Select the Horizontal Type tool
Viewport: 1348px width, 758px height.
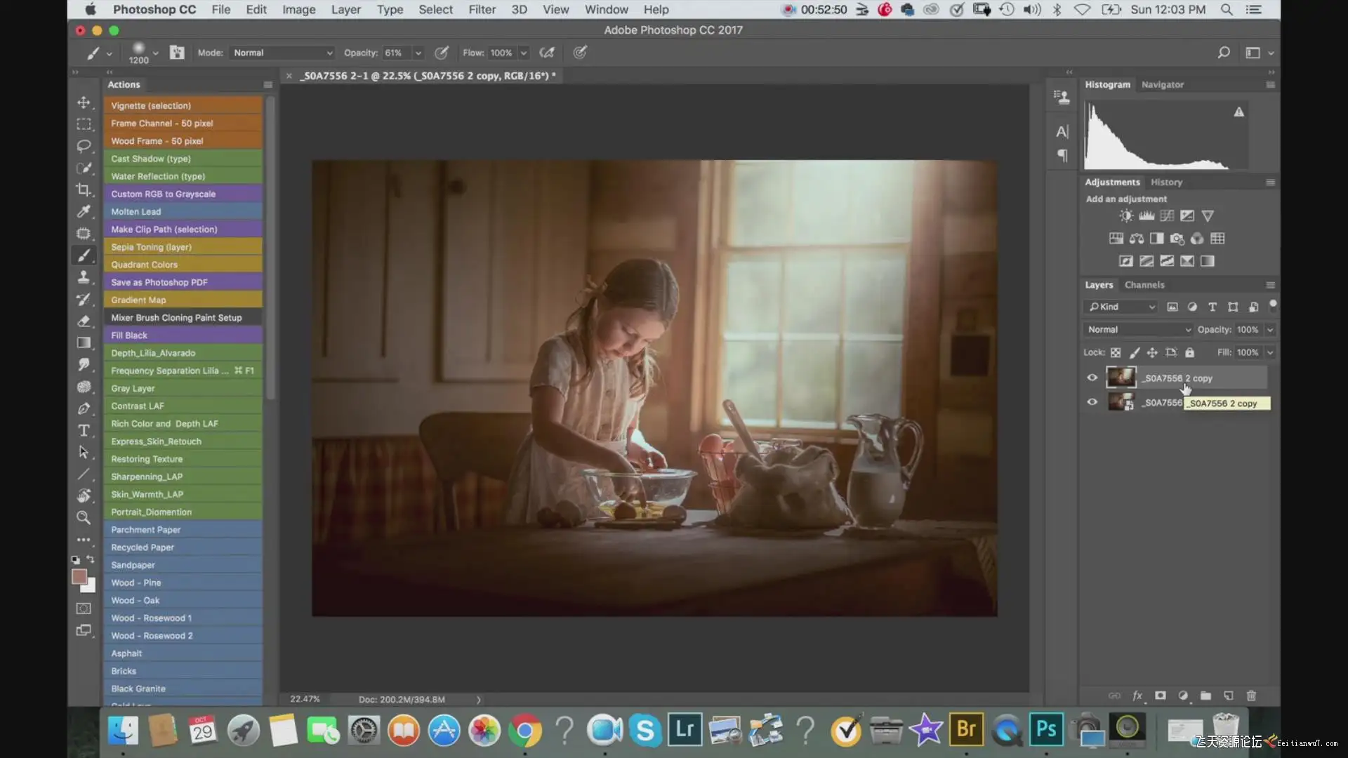pyautogui.click(x=84, y=430)
